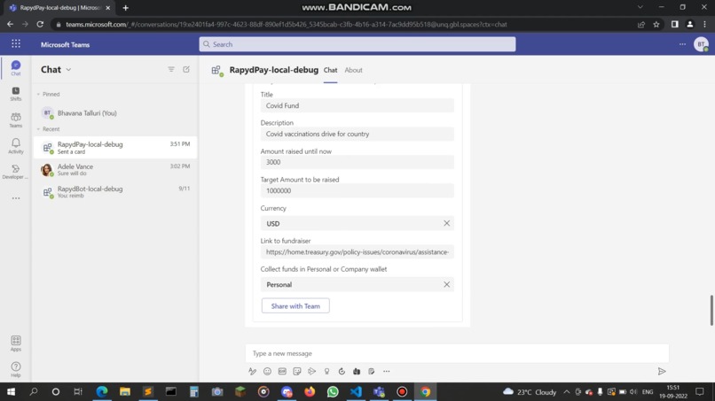The width and height of the screenshot is (715, 401).
Task: Open Bhavana Talluri (You) pinned chat
Action: 115,113
